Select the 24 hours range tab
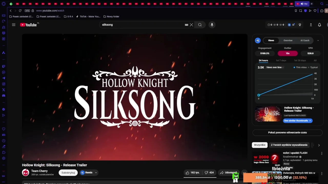This screenshot has height=184, width=328. (x=263, y=61)
